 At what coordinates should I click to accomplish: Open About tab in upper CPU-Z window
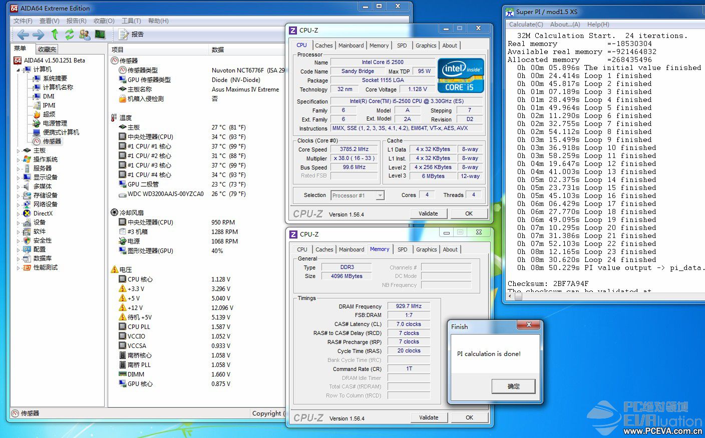click(450, 45)
